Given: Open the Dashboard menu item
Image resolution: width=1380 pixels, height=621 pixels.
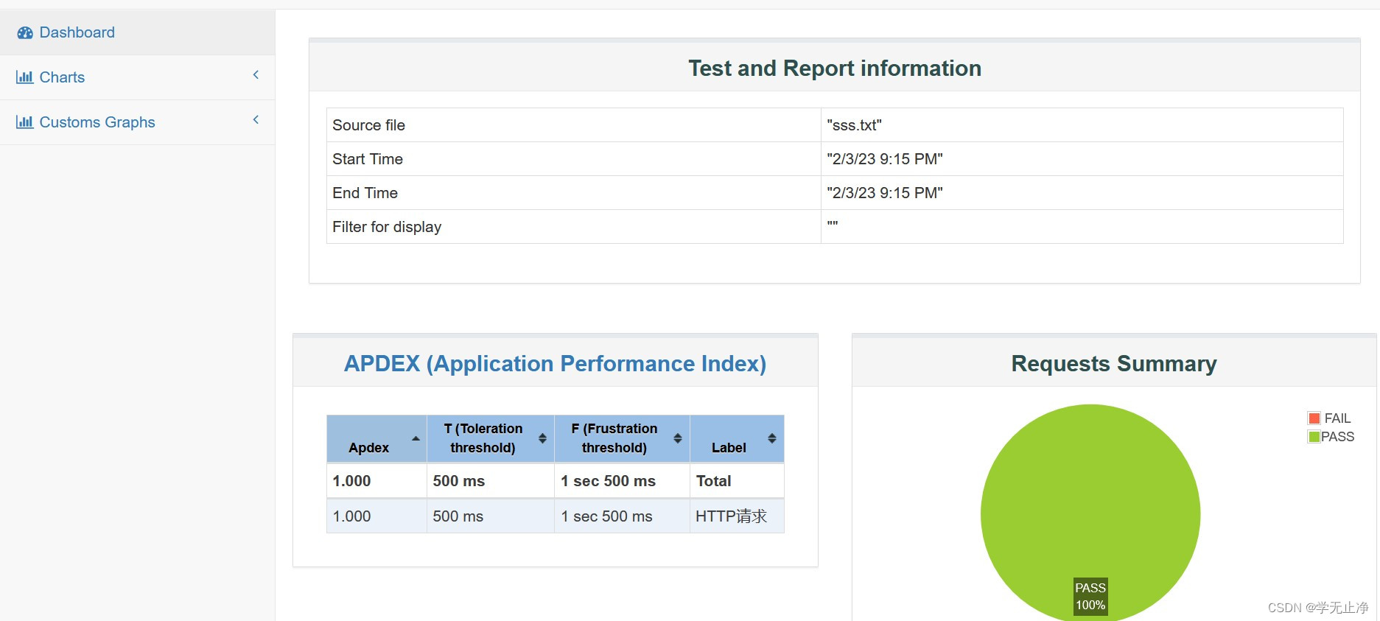Looking at the screenshot, I should [x=77, y=32].
